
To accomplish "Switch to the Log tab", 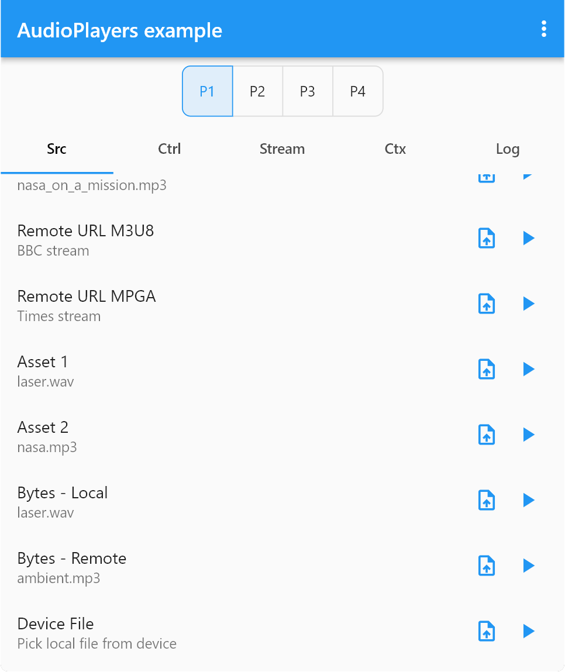I will (507, 149).
